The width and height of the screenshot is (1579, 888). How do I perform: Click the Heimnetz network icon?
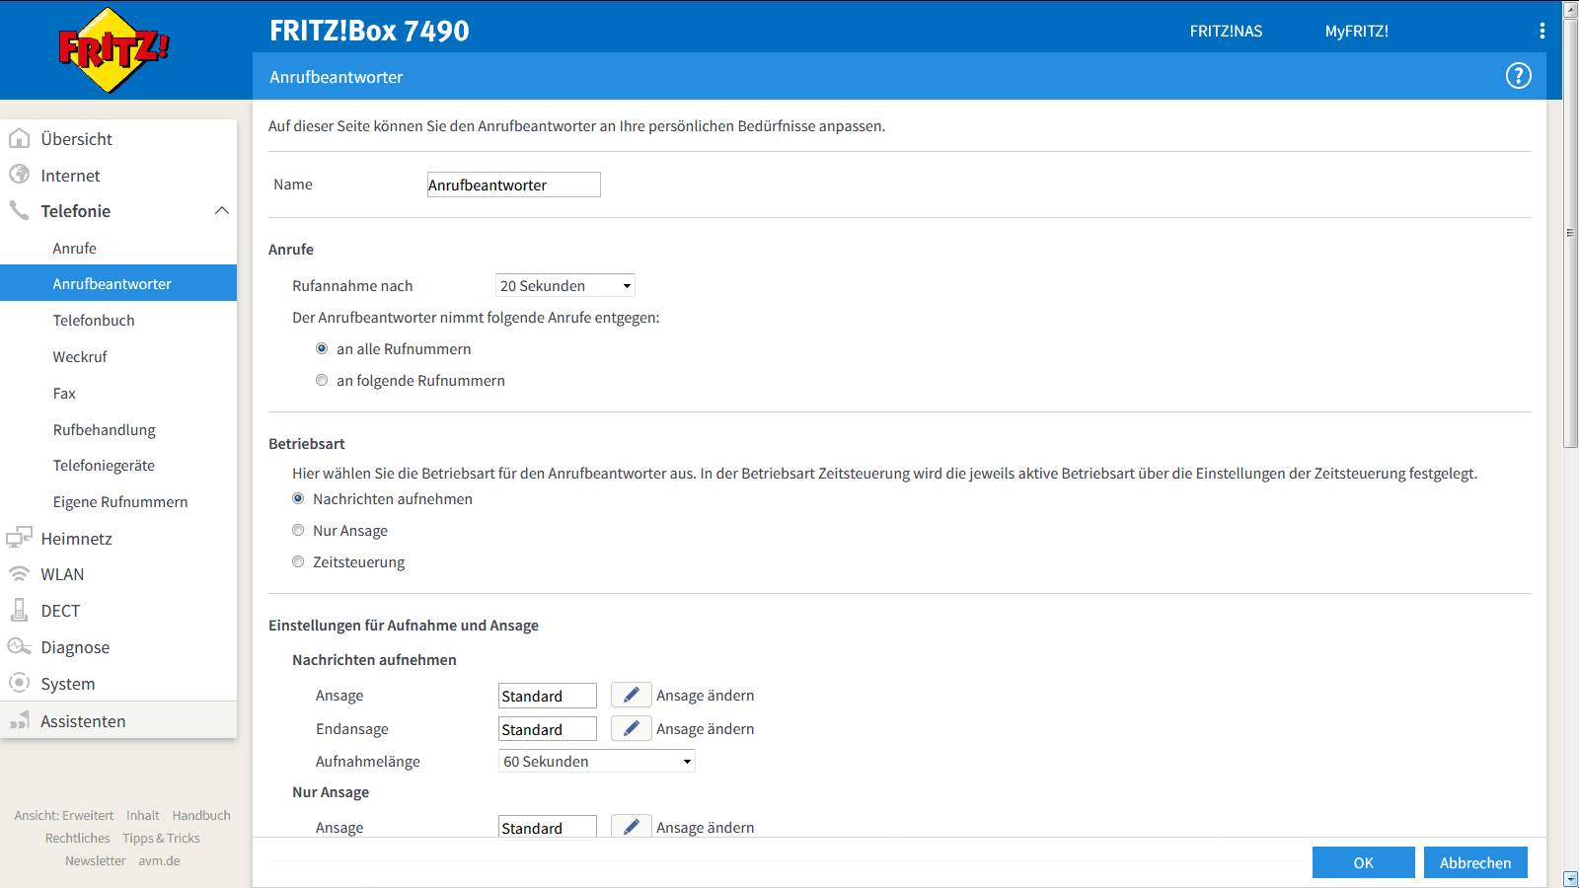tap(19, 538)
